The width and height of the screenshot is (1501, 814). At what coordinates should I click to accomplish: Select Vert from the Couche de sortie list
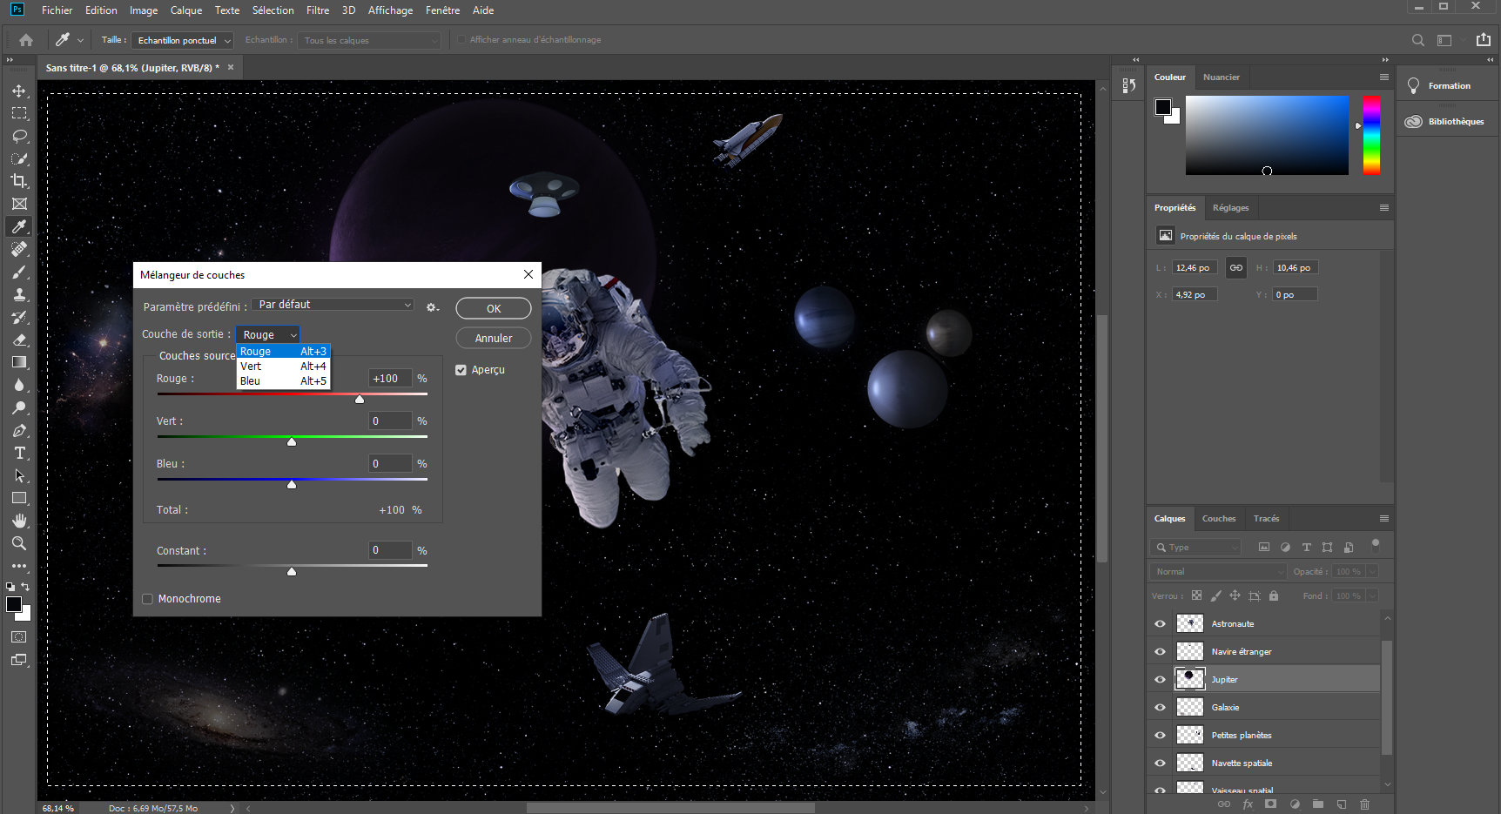click(x=251, y=366)
